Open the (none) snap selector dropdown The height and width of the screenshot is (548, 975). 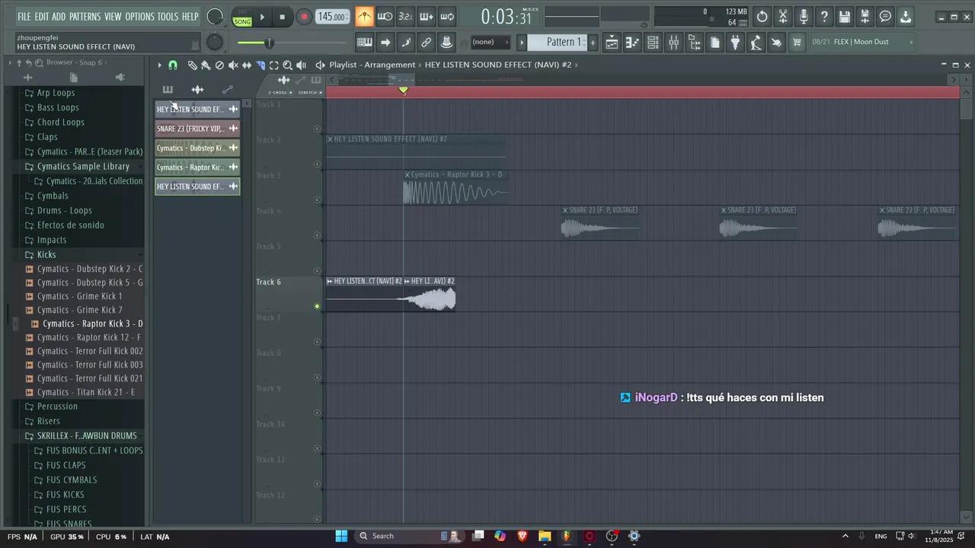(x=491, y=43)
